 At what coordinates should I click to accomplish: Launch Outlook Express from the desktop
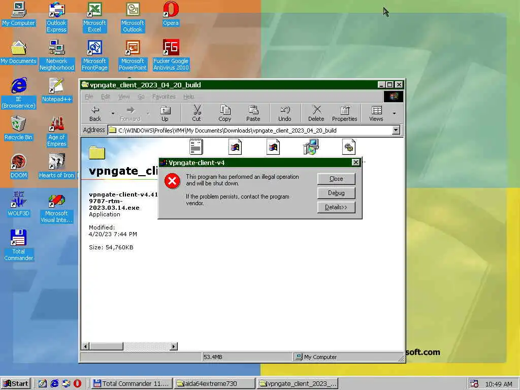56,17
